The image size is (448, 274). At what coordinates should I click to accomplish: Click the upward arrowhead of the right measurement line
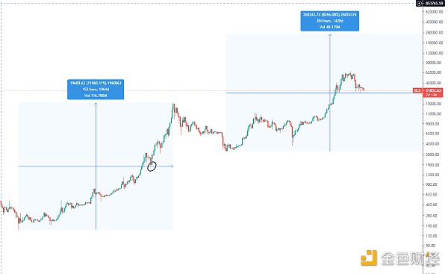tap(330, 35)
